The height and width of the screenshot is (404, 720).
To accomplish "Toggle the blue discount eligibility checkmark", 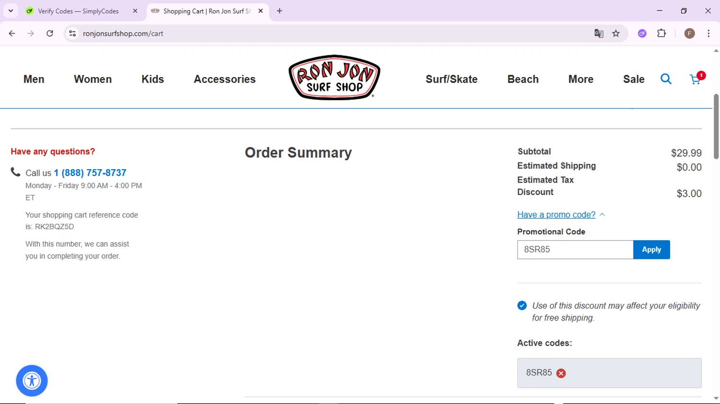I will tap(522, 306).
